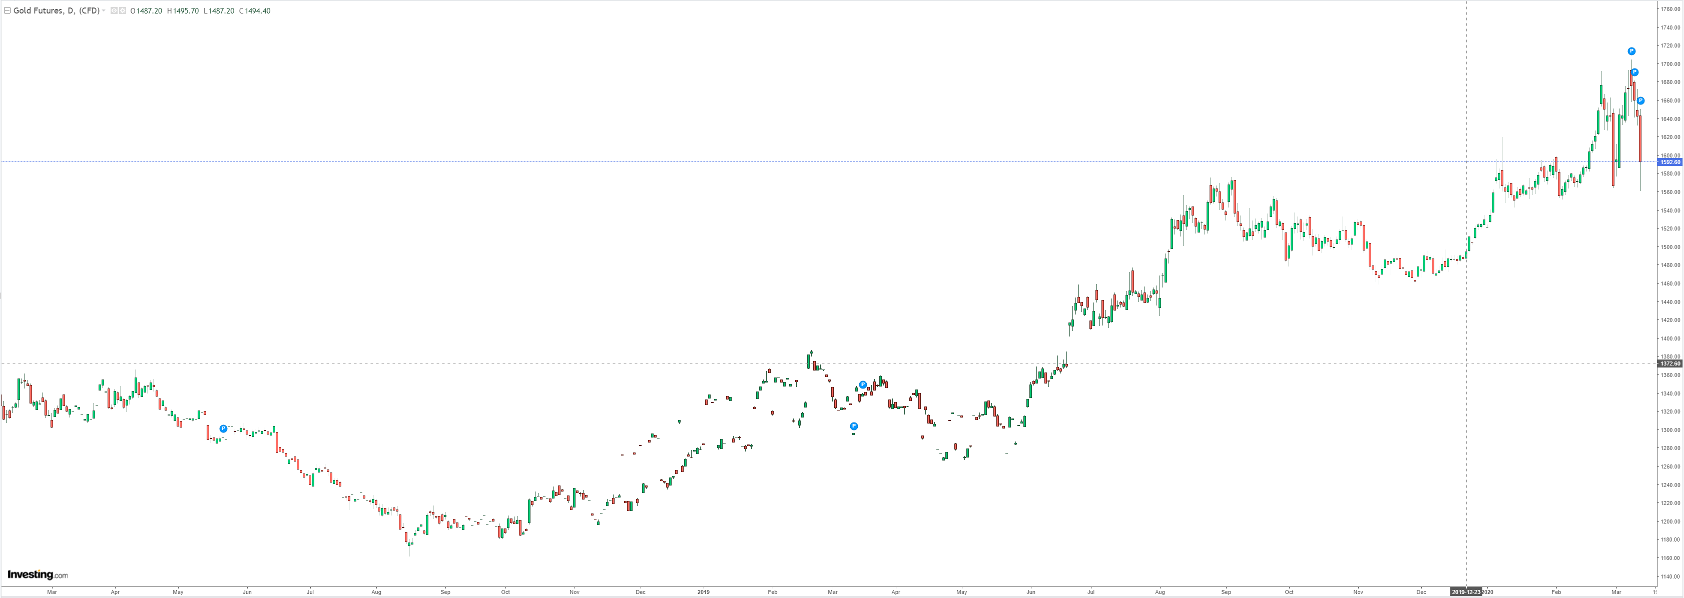The image size is (1684, 598).
Task: Click the P marker above March 2019 candles
Action: click(x=862, y=384)
